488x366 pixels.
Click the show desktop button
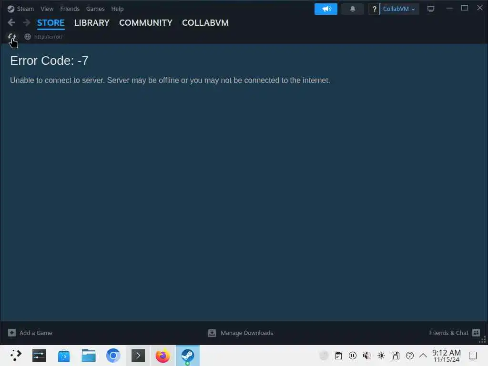click(473, 356)
